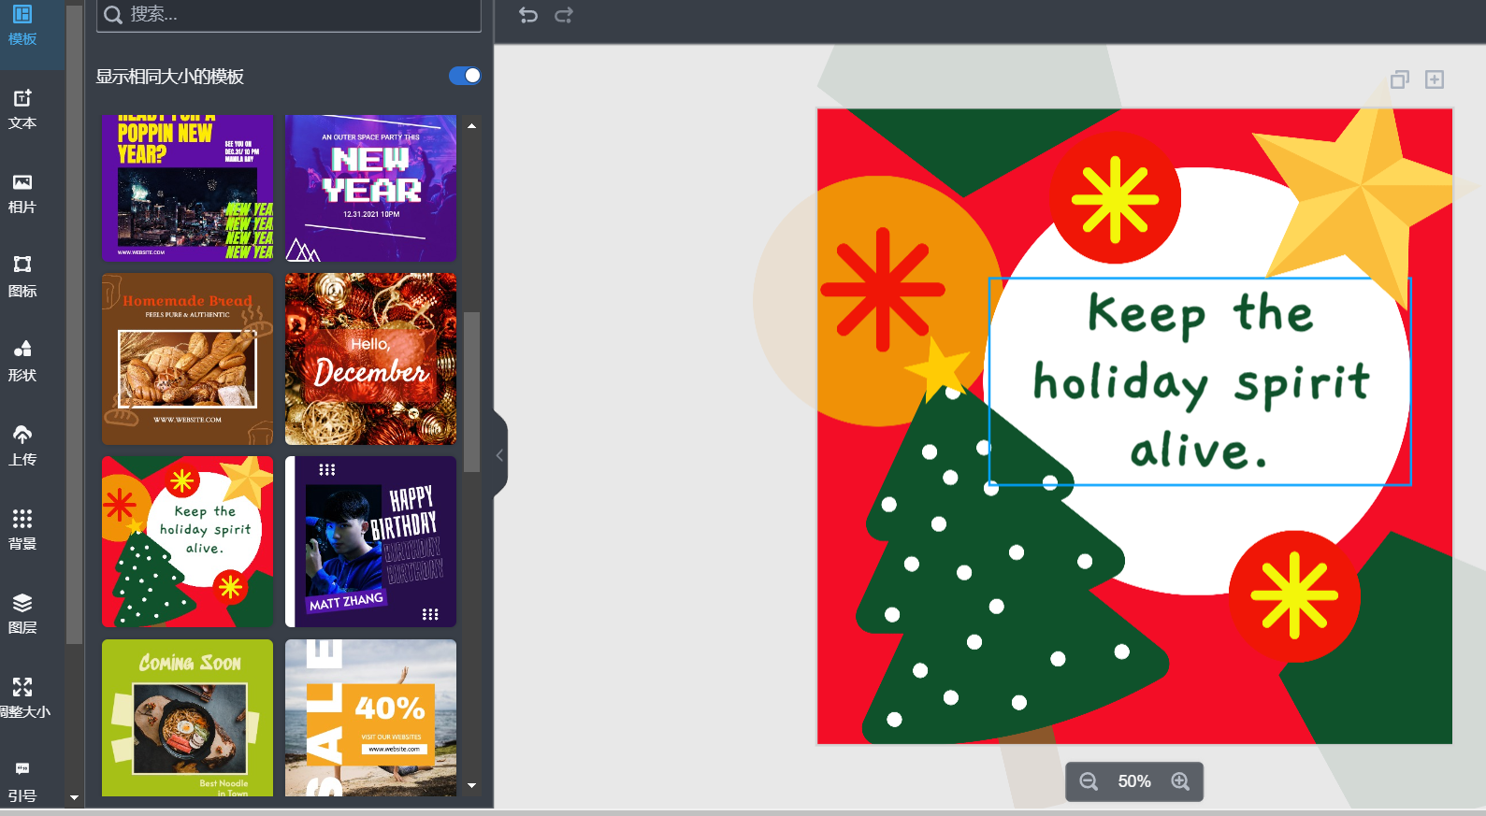The image size is (1486, 816).
Task: Open the 图标 icons panel
Action: tap(22, 278)
